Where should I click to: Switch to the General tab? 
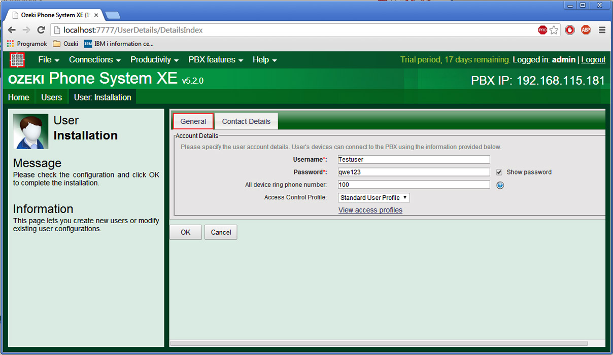[x=193, y=121]
